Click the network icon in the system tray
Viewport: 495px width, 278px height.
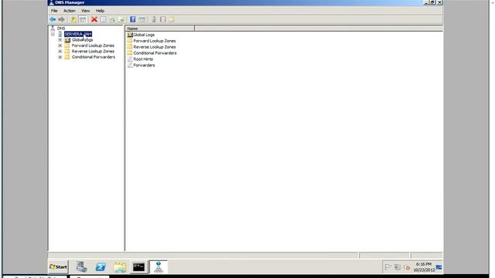click(x=398, y=267)
